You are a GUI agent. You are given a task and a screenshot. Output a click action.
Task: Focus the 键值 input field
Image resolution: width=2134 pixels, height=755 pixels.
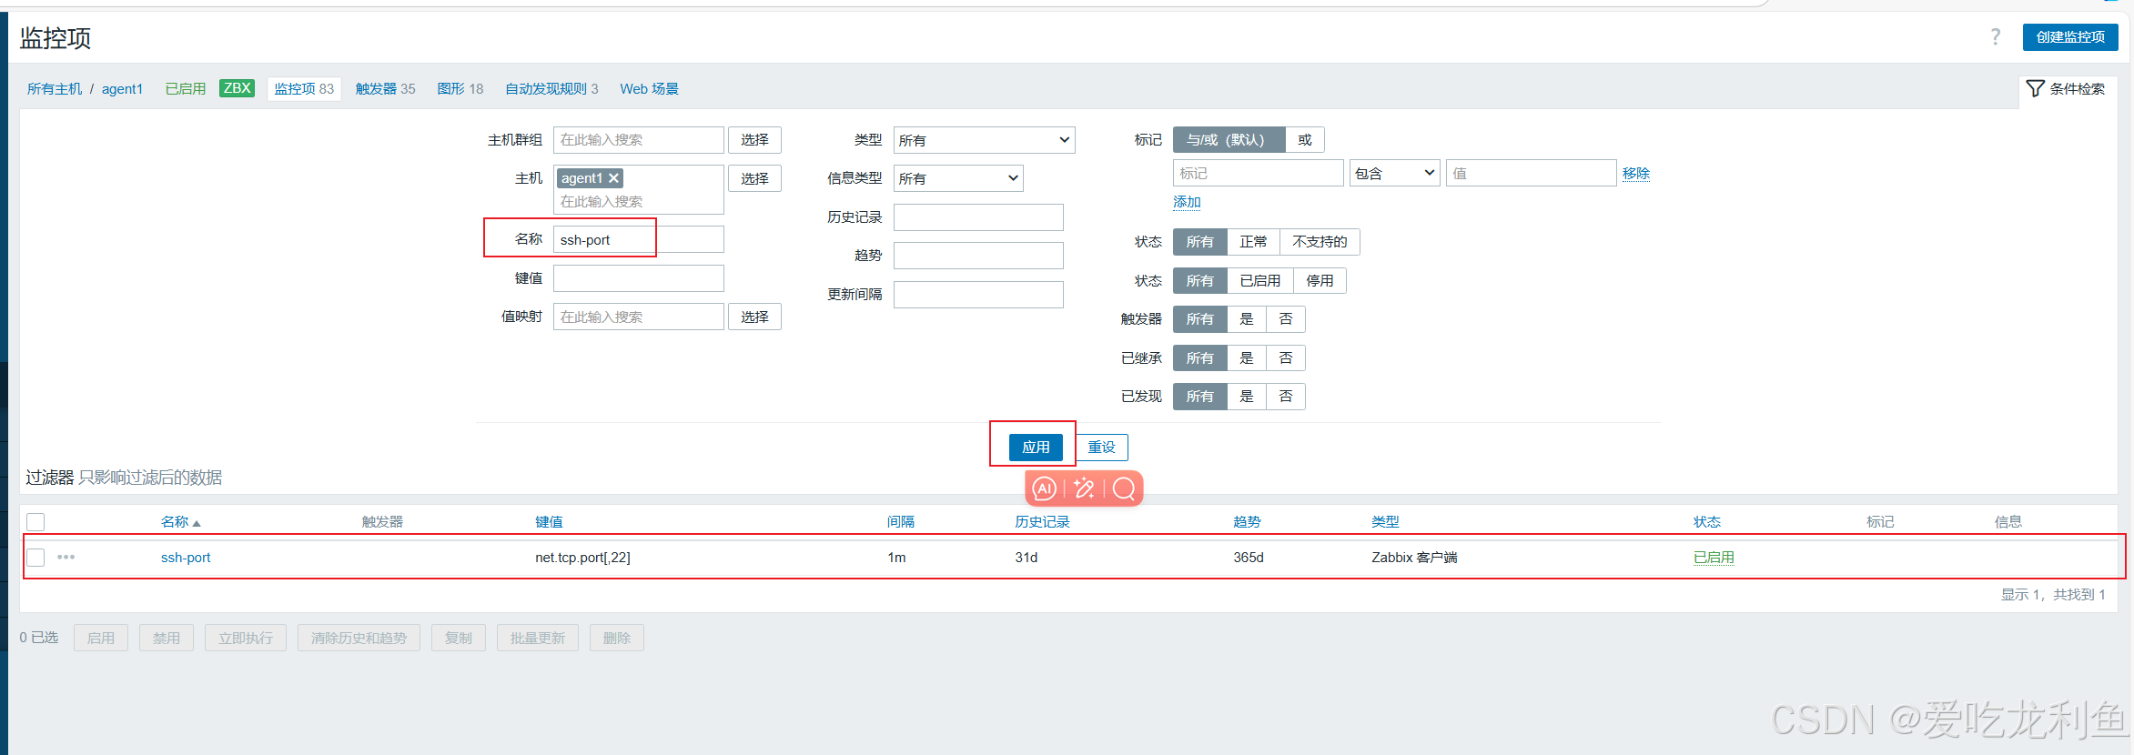(x=638, y=278)
